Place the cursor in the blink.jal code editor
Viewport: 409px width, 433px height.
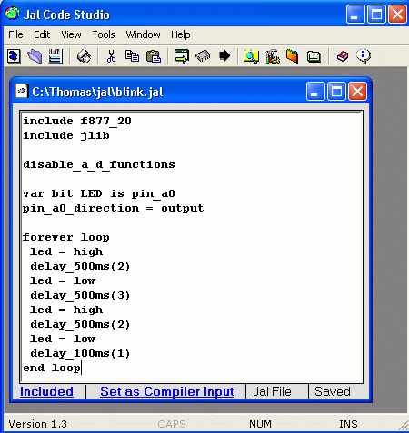pyautogui.click(x=192, y=247)
